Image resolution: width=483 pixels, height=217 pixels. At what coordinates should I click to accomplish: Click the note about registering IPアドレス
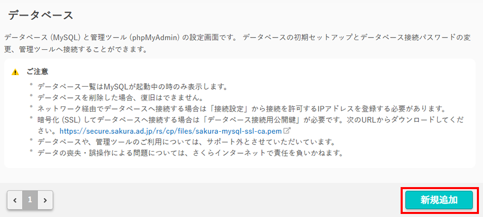[x=242, y=108]
